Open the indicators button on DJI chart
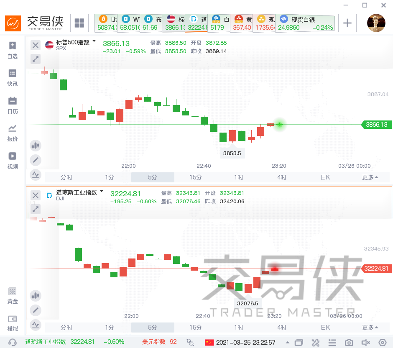This screenshot has height=348, width=393. (36, 325)
